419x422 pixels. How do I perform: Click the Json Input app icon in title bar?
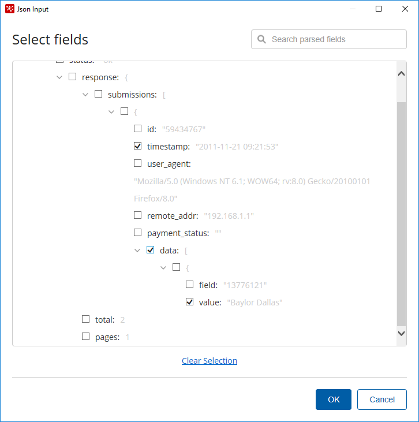click(x=10, y=9)
